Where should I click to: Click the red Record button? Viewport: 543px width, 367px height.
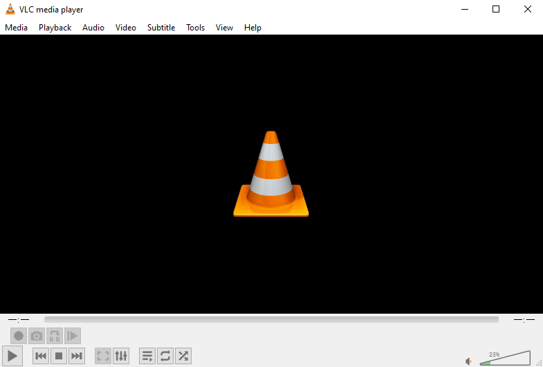(x=19, y=336)
